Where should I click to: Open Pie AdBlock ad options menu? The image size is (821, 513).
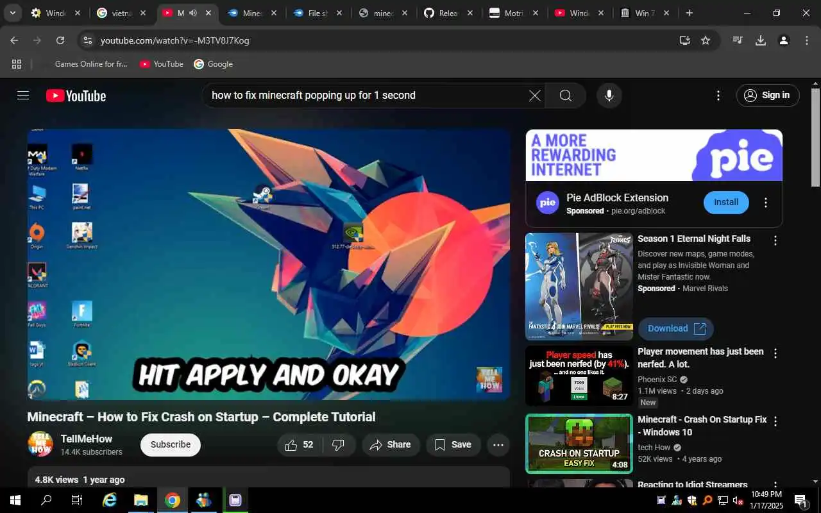[765, 203]
